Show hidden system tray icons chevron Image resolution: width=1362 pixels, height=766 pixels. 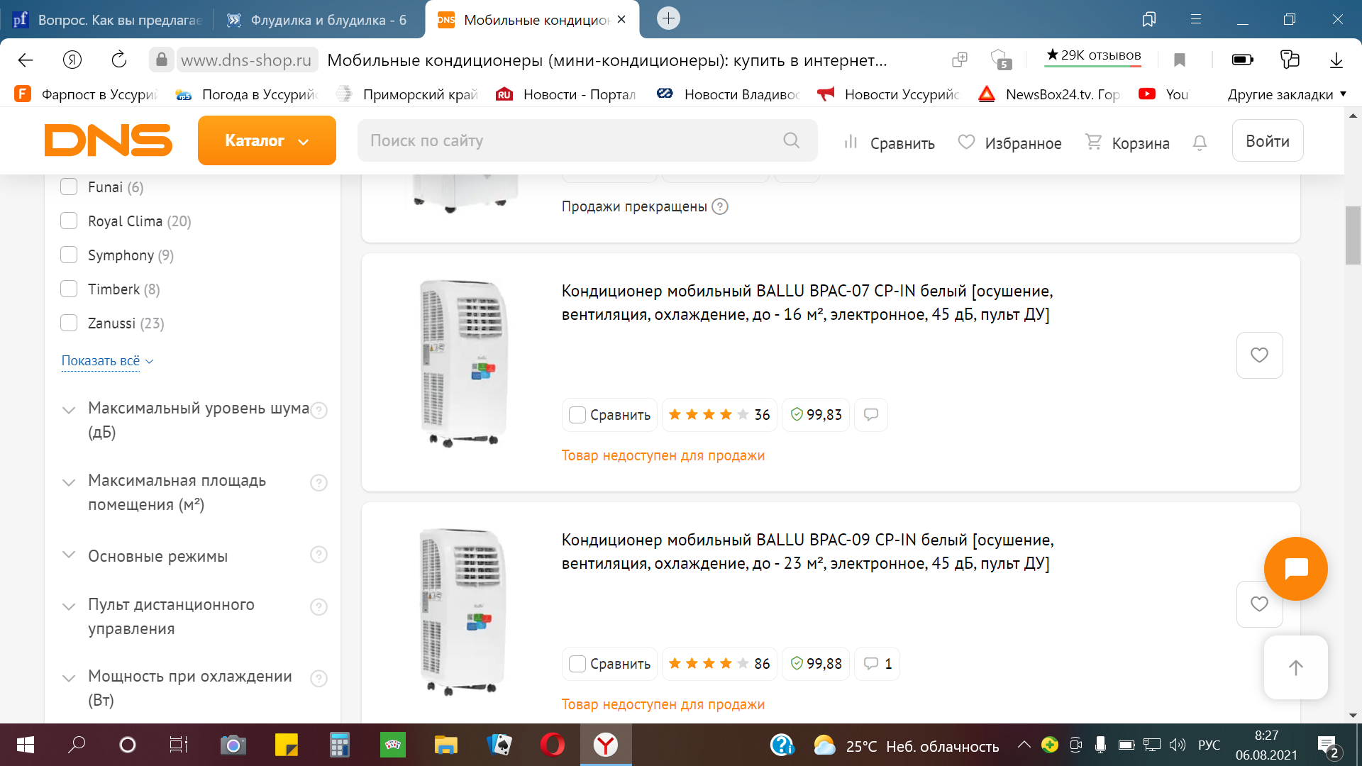click(x=1024, y=745)
